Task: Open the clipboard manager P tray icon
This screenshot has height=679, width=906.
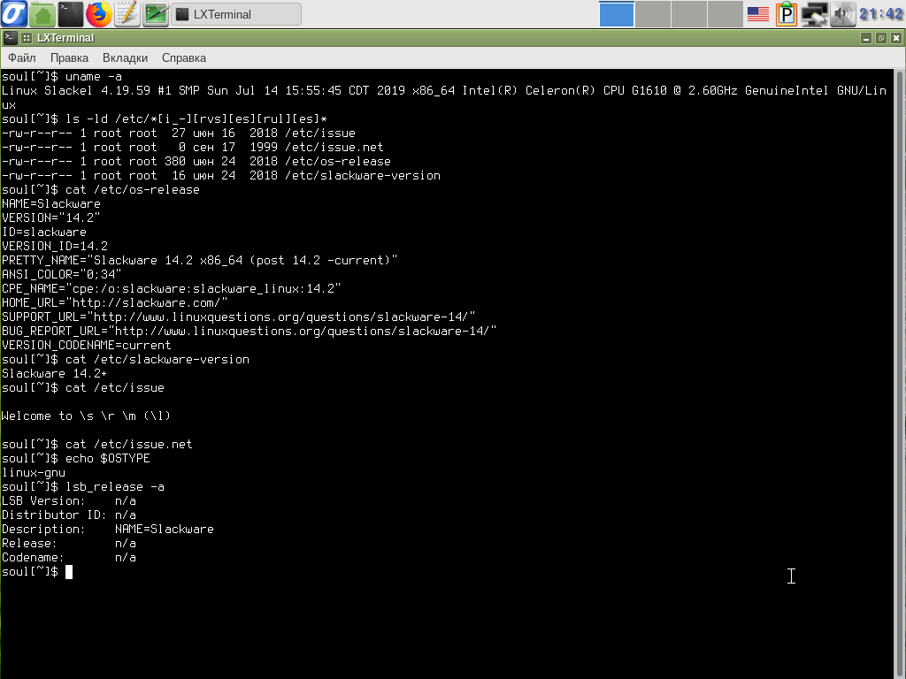Action: click(786, 14)
